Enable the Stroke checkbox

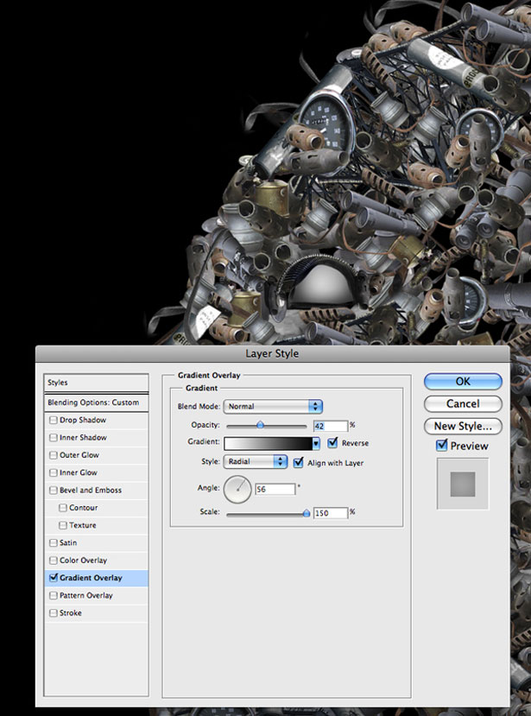pyautogui.click(x=54, y=613)
